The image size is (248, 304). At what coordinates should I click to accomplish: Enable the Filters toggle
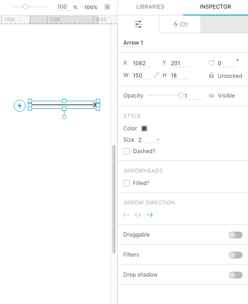[236, 255]
